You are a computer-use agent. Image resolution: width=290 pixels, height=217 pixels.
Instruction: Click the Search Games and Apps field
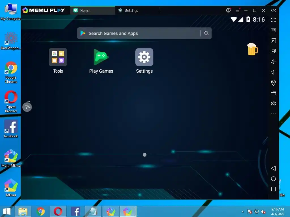point(144,33)
